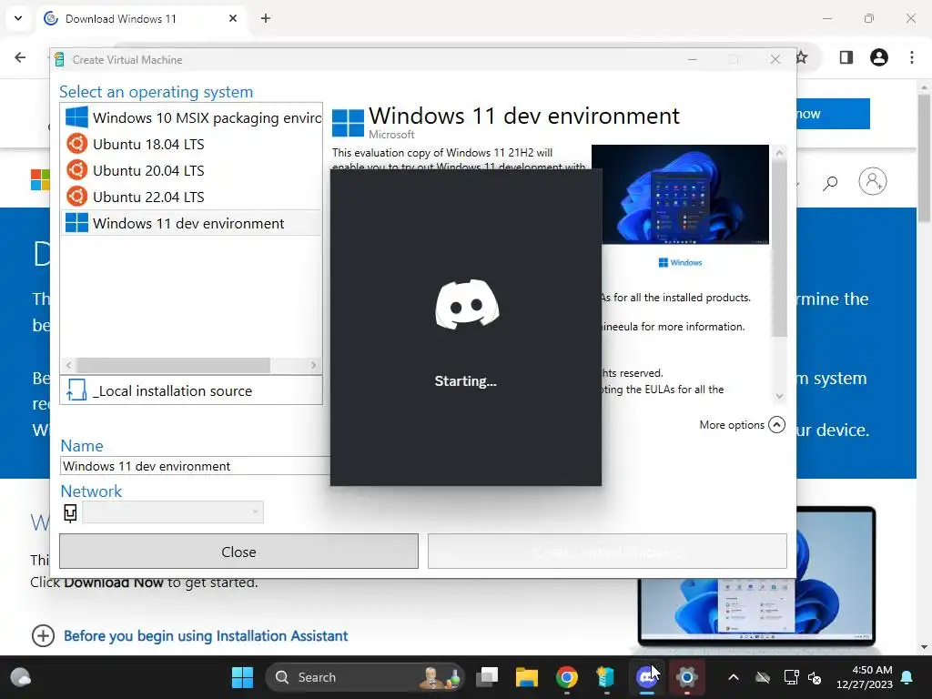Screen dimensions: 932x699
Task: Open File Explorer from taskbar
Action: tap(527, 677)
